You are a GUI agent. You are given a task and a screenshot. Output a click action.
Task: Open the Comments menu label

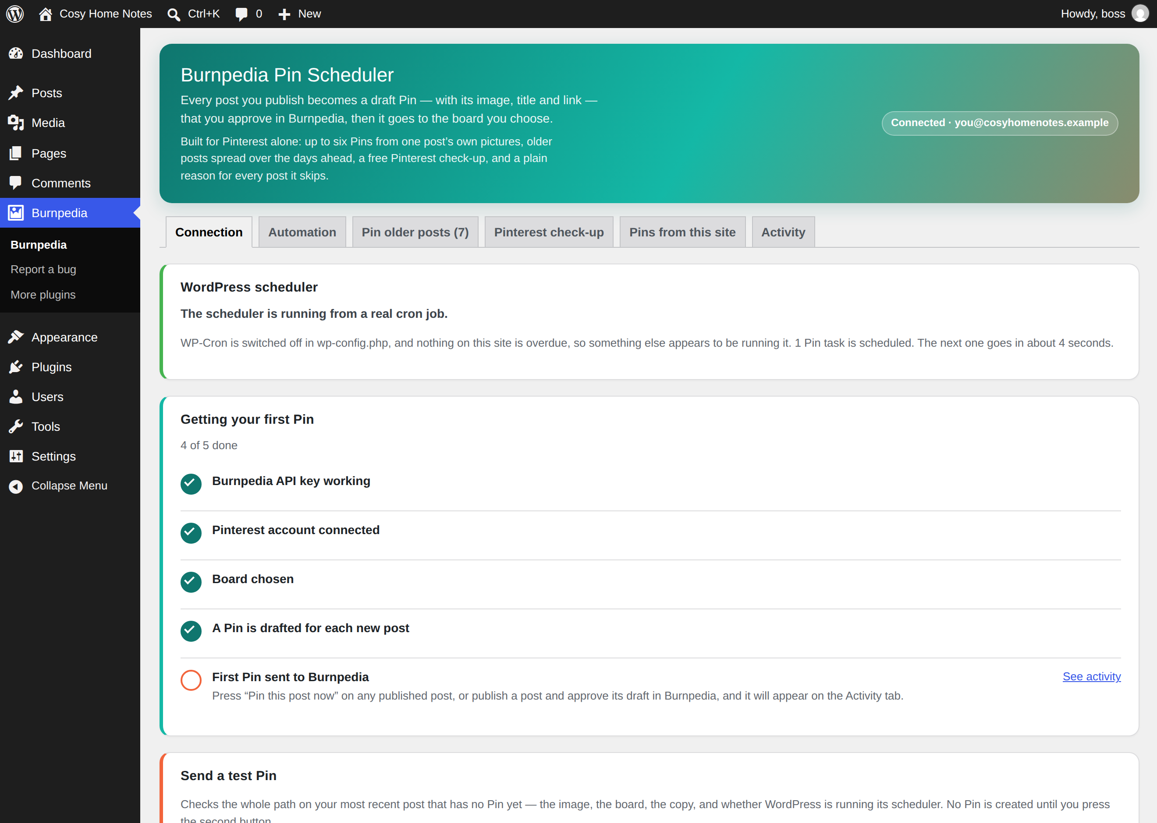coord(61,183)
